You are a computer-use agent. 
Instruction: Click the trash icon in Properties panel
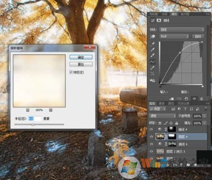coord(202,99)
